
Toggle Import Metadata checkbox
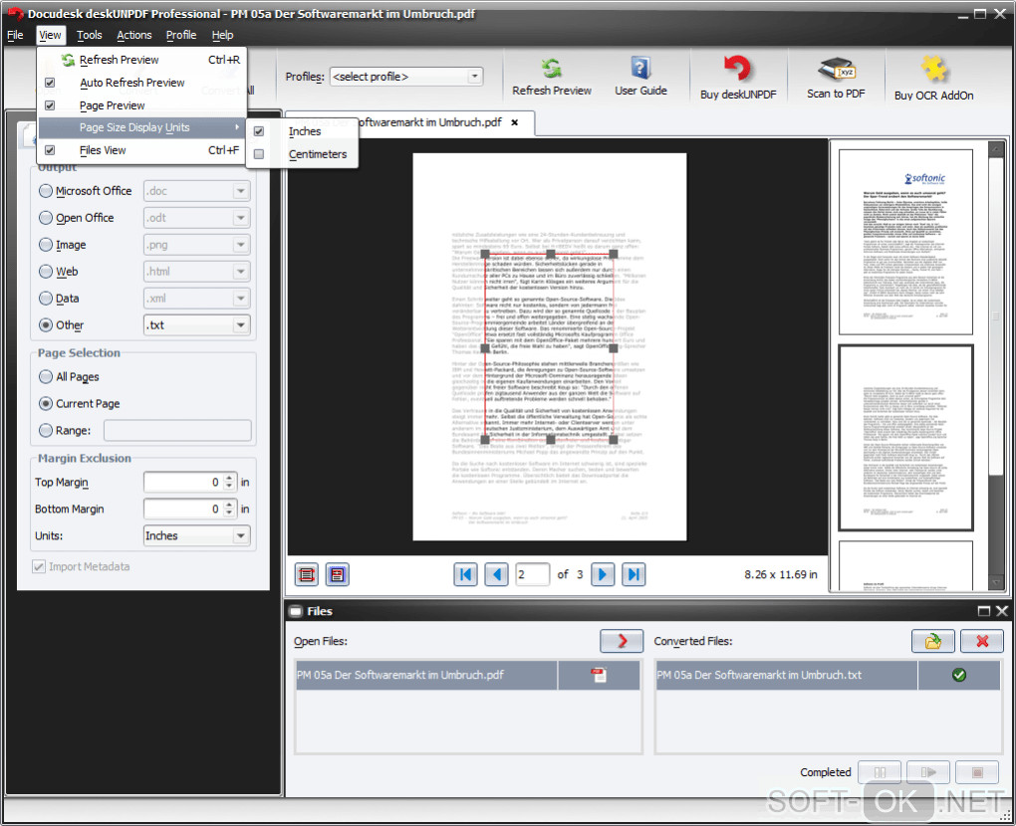click(39, 567)
